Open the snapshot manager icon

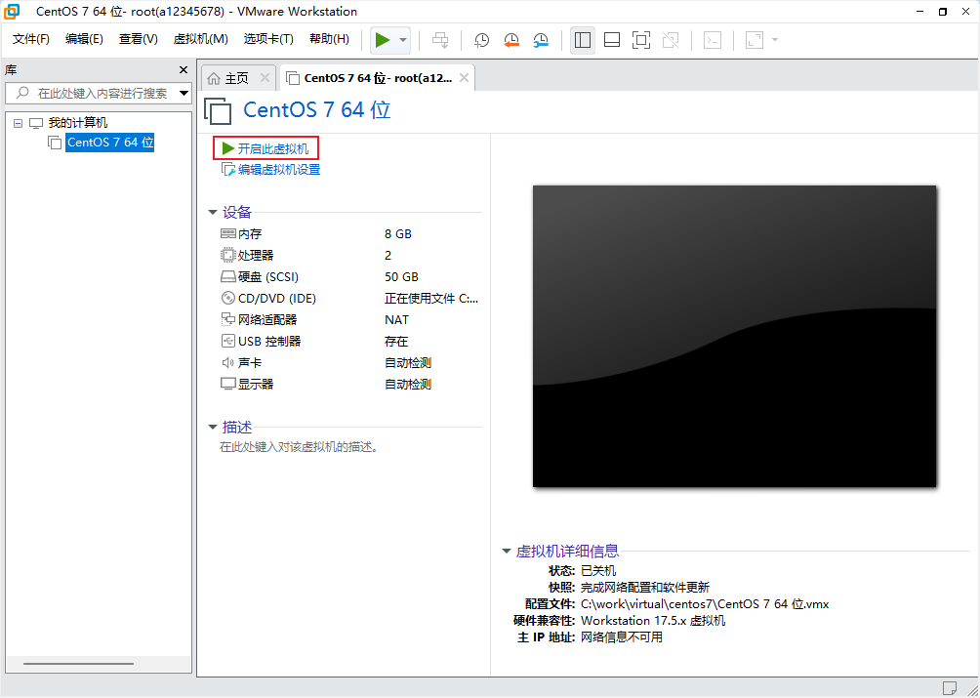(x=541, y=40)
